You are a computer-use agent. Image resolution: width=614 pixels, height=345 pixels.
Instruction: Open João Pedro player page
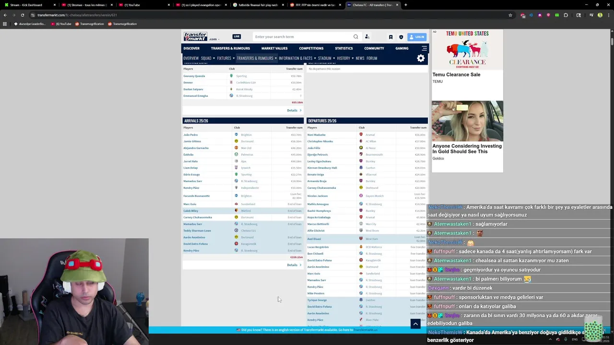(190, 135)
